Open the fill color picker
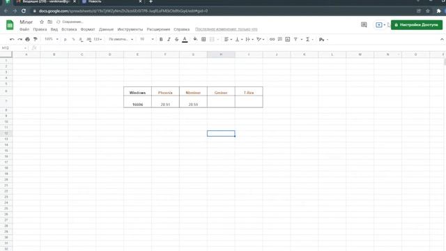The height and width of the screenshot is (251, 446). 195,39
